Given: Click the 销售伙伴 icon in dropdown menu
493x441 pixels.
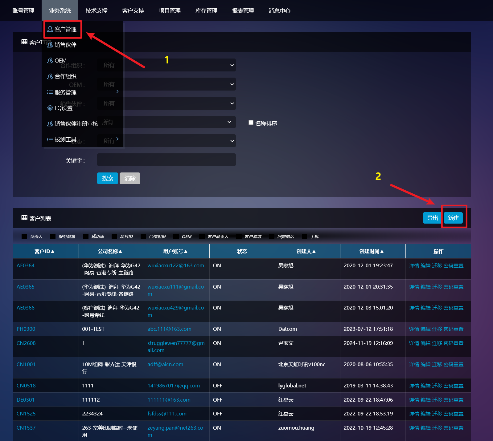Looking at the screenshot, I should coord(50,45).
